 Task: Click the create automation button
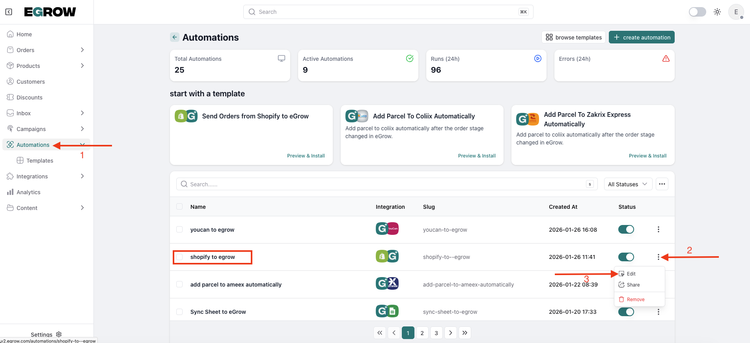641,37
